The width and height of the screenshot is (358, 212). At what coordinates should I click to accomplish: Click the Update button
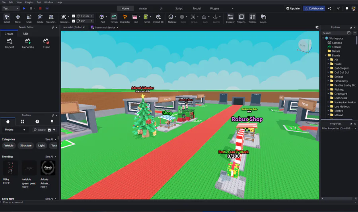pos(293,8)
